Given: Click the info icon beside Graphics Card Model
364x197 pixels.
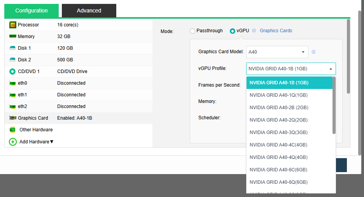Looking at the screenshot, I should coord(313,52).
